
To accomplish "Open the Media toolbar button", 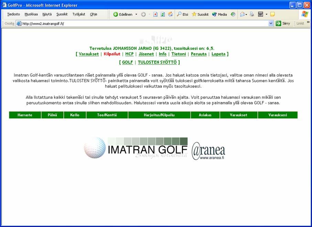I will tap(219, 14).
